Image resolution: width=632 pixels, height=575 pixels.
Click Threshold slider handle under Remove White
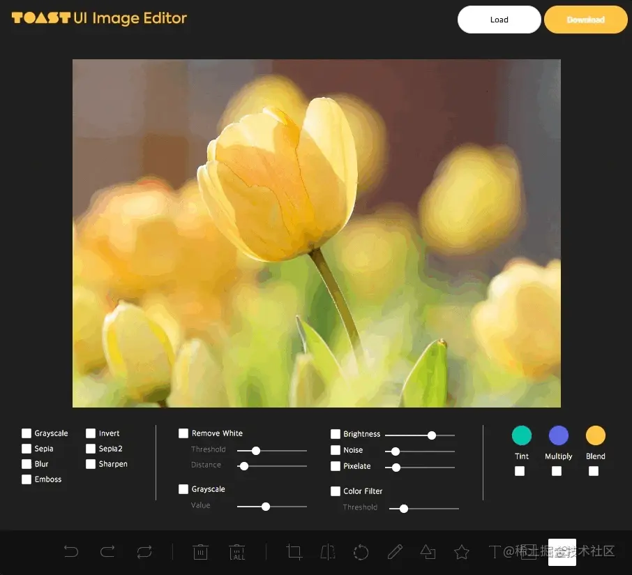256,450
